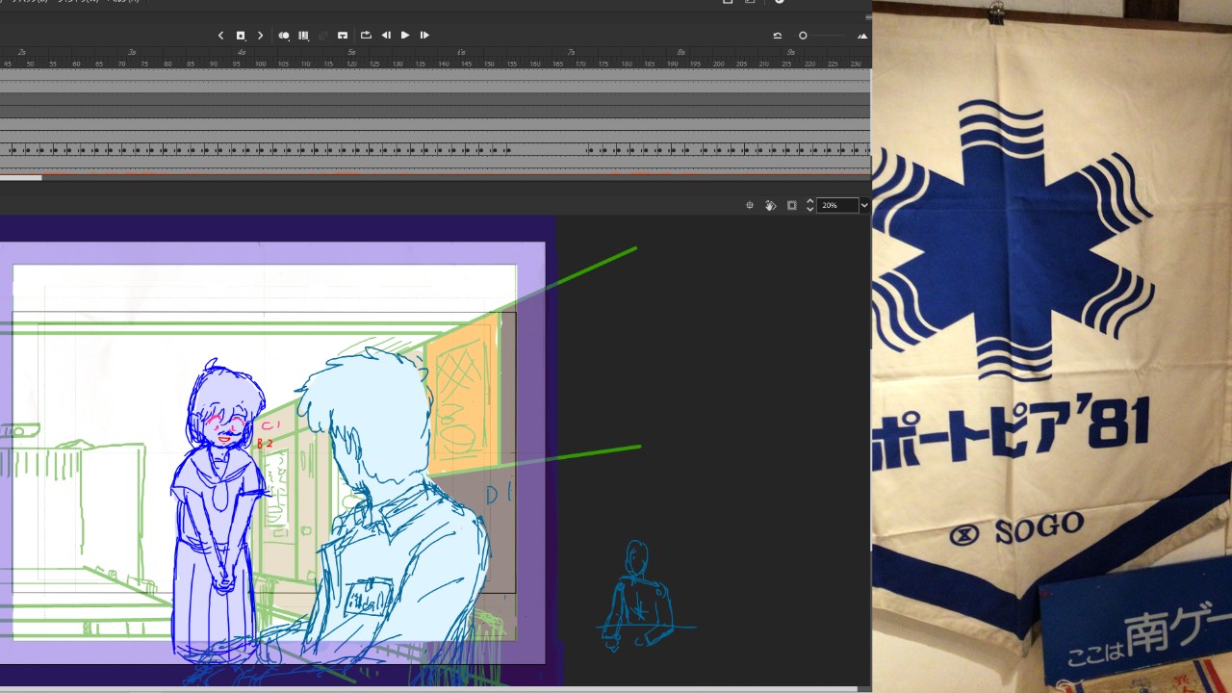Click the create tween timeline icon
The width and height of the screenshot is (1232, 693).
323,36
